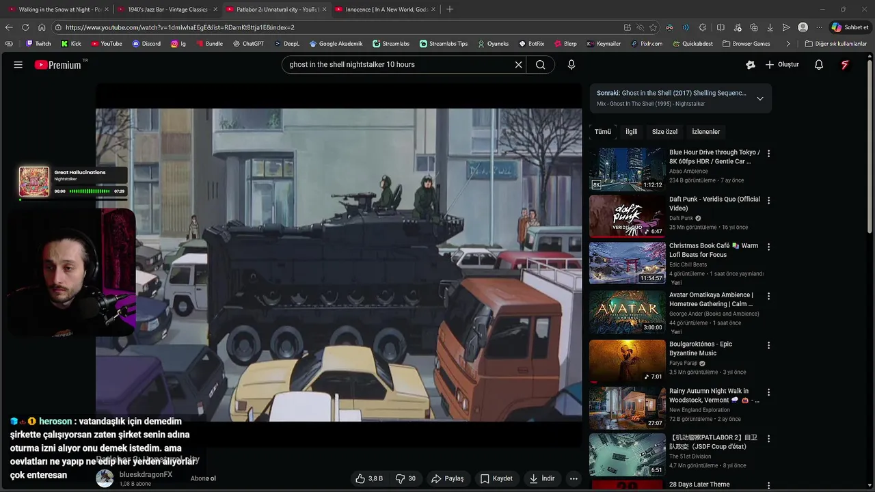Open options for Christmas Book Café video
Screen dimensions: 875x492
(768, 247)
